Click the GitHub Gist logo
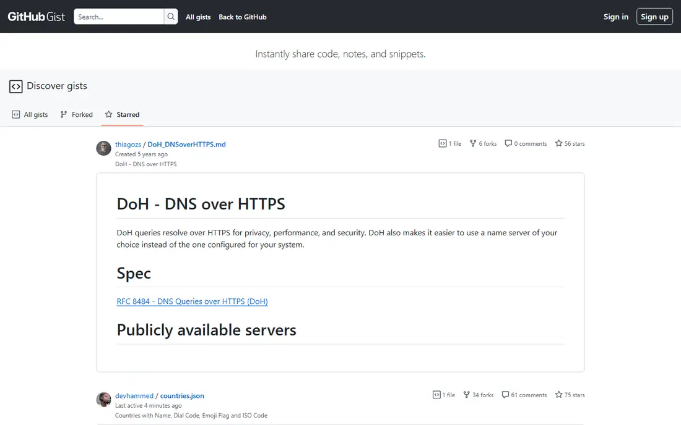The height and width of the screenshot is (425, 681). click(37, 17)
